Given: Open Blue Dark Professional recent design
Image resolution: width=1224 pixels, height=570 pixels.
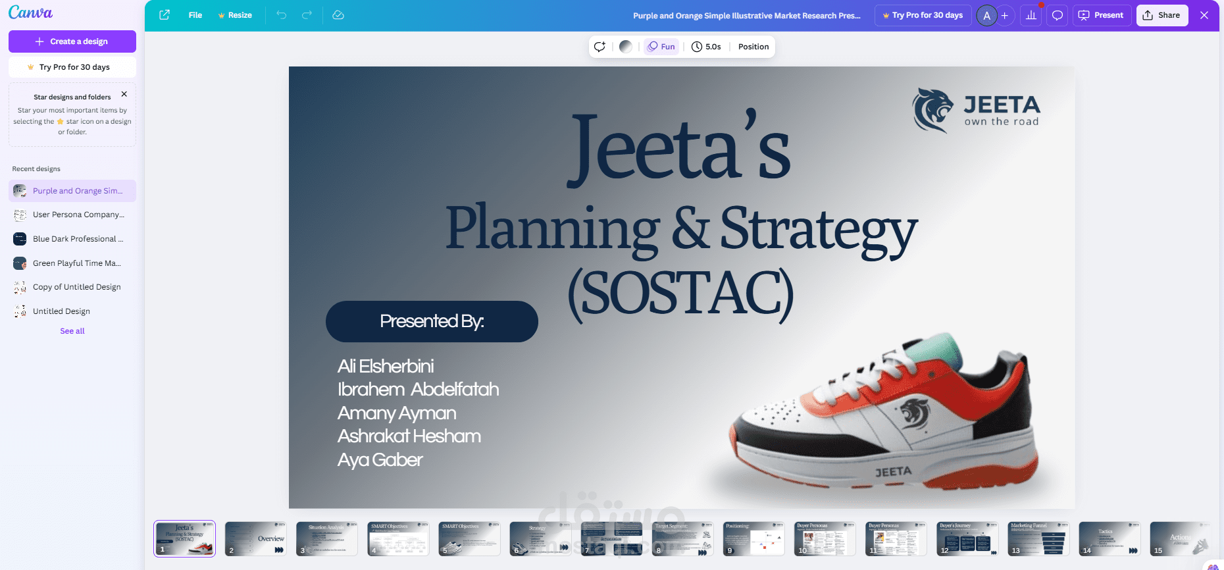Looking at the screenshot, I should click(x=72, y=239).
